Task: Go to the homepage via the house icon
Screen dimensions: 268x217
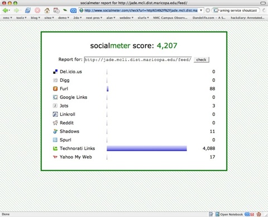Action: pyautogui.click(x=47, y=11)
